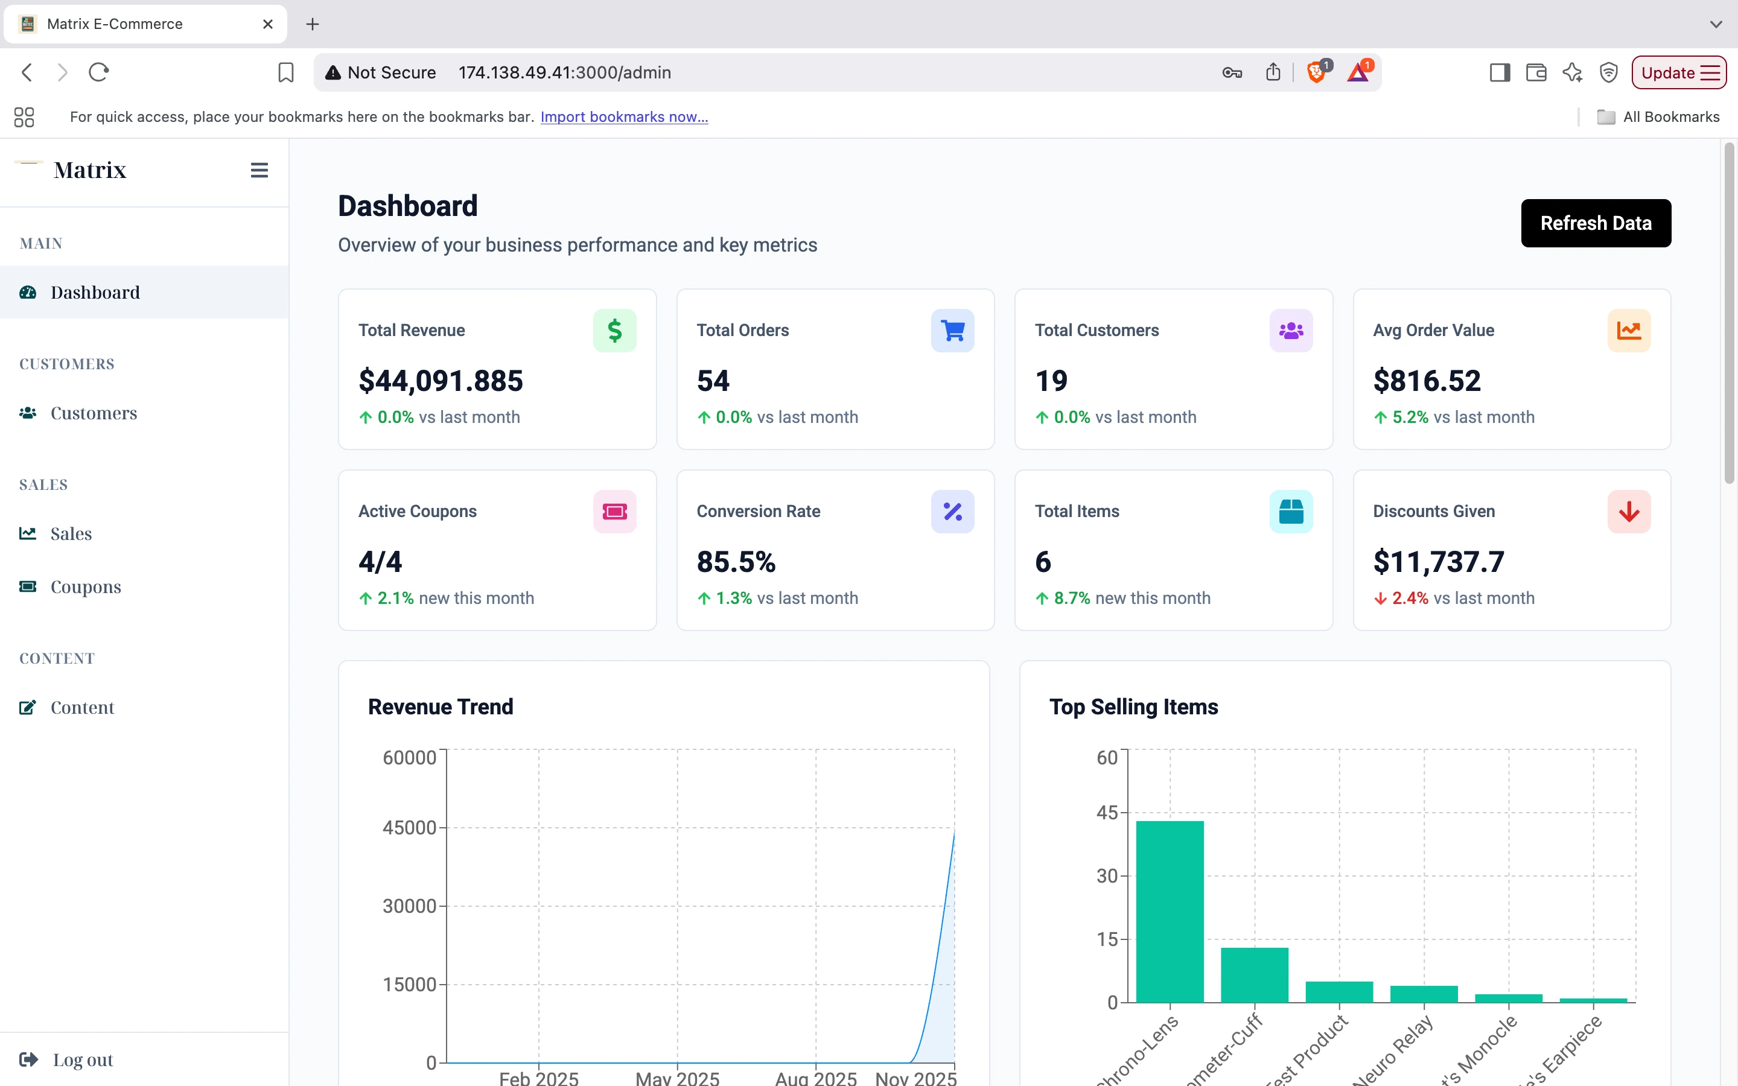The image size is (1738, 1086).
Task: Click Import bookmarks now link
Action: 623,116
